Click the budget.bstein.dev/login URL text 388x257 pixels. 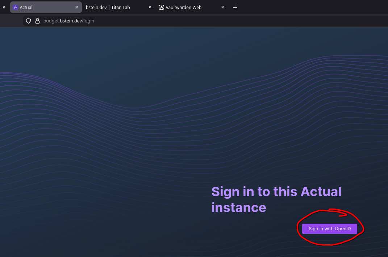pyautogui.click(x=69, y=21)
